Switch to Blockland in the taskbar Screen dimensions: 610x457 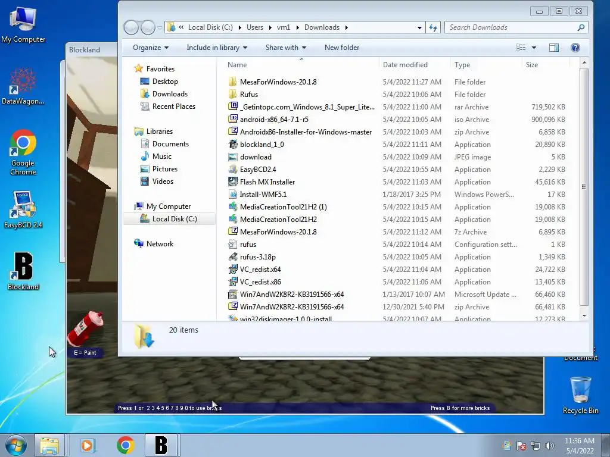coord(161,445)
